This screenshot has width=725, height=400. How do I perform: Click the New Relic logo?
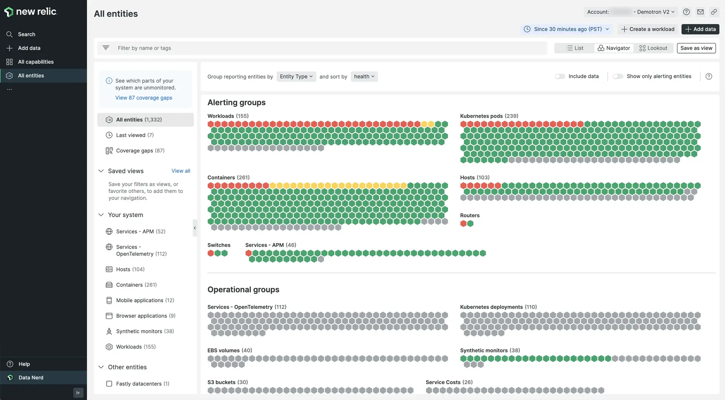[x=31, y=12]
